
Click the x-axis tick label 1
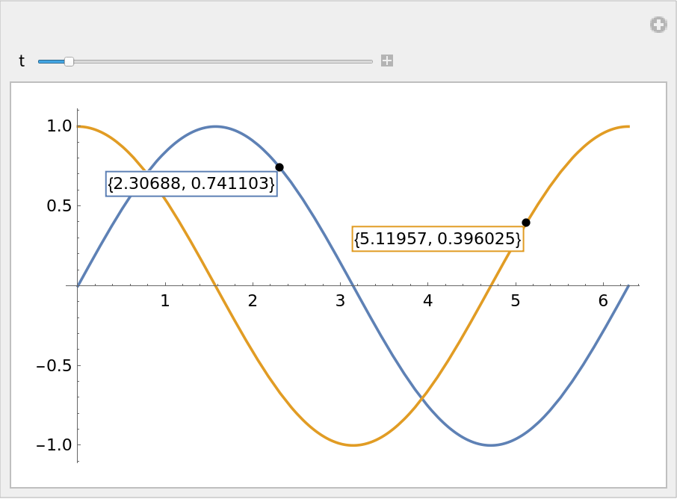click(x=165, y=301)
